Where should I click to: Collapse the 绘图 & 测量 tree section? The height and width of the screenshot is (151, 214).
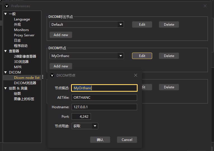click(6, 88)
